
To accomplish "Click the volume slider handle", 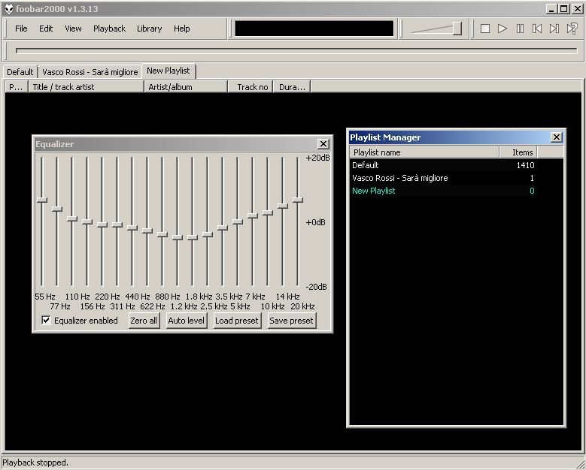I will pyautogui.click(x=457, y=29).
